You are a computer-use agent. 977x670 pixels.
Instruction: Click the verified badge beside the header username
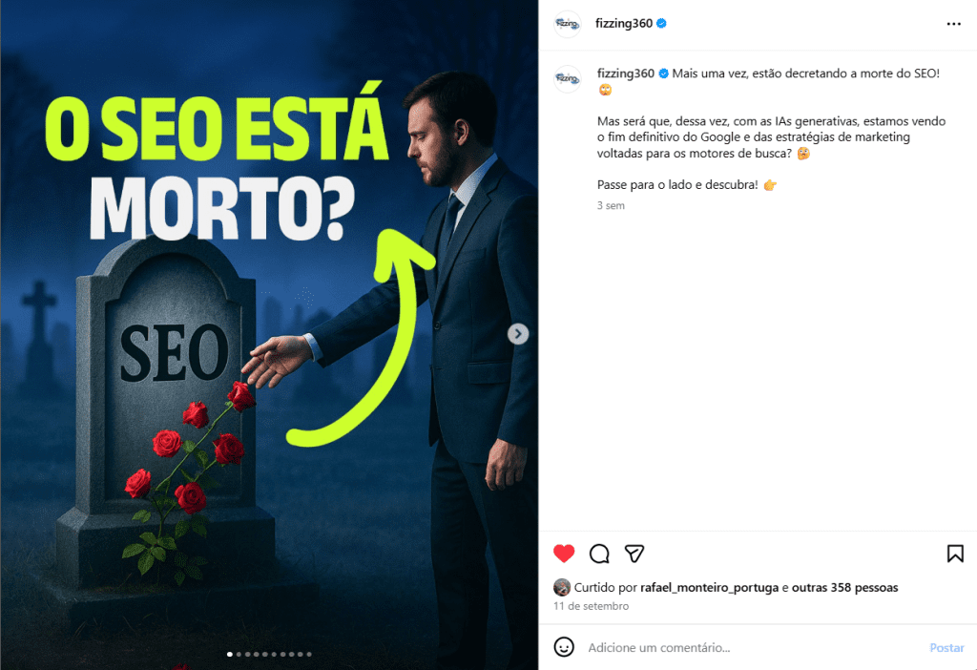coord(662,23)
